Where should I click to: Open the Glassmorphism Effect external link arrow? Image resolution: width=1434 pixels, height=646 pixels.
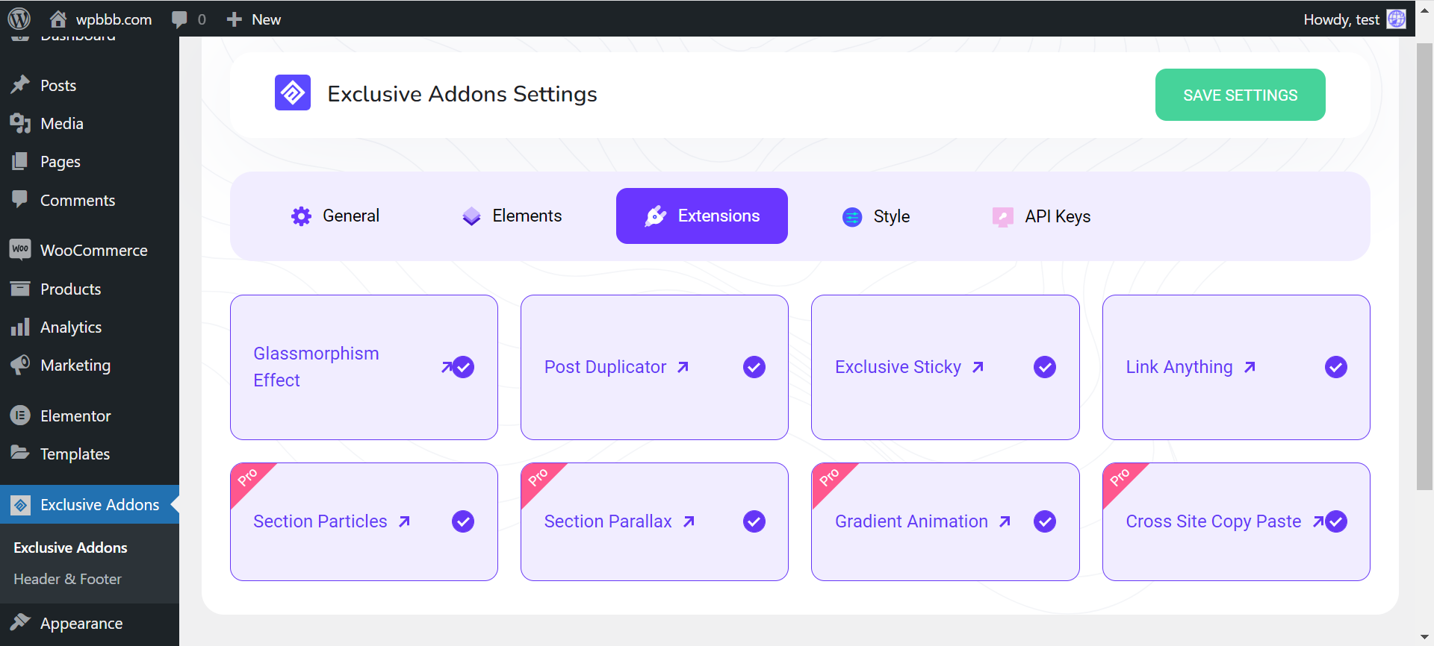(x=446, y=367)
